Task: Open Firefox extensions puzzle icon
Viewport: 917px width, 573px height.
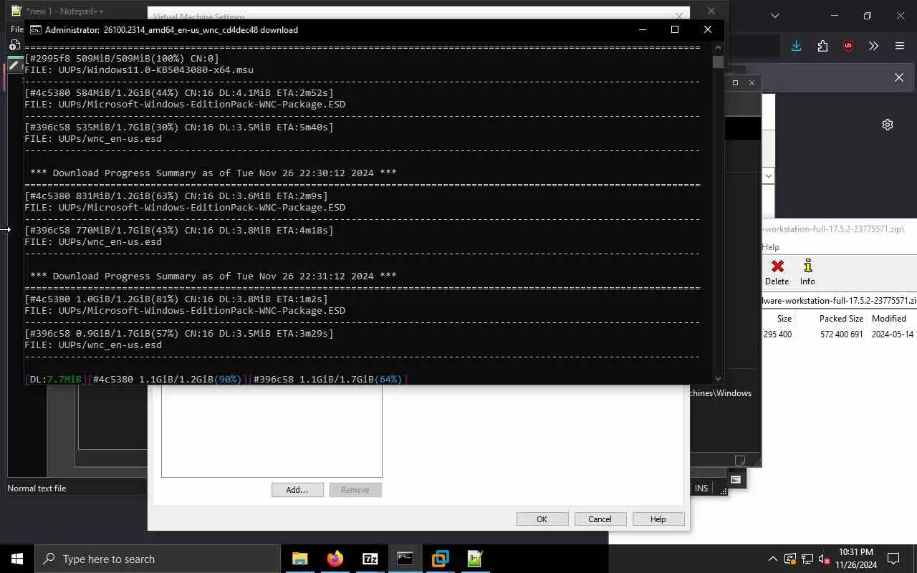Action: 822,46
